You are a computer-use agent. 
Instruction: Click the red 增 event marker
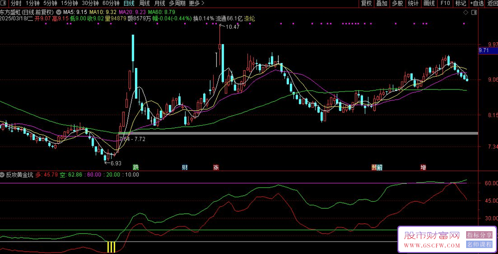click(423, 167)
